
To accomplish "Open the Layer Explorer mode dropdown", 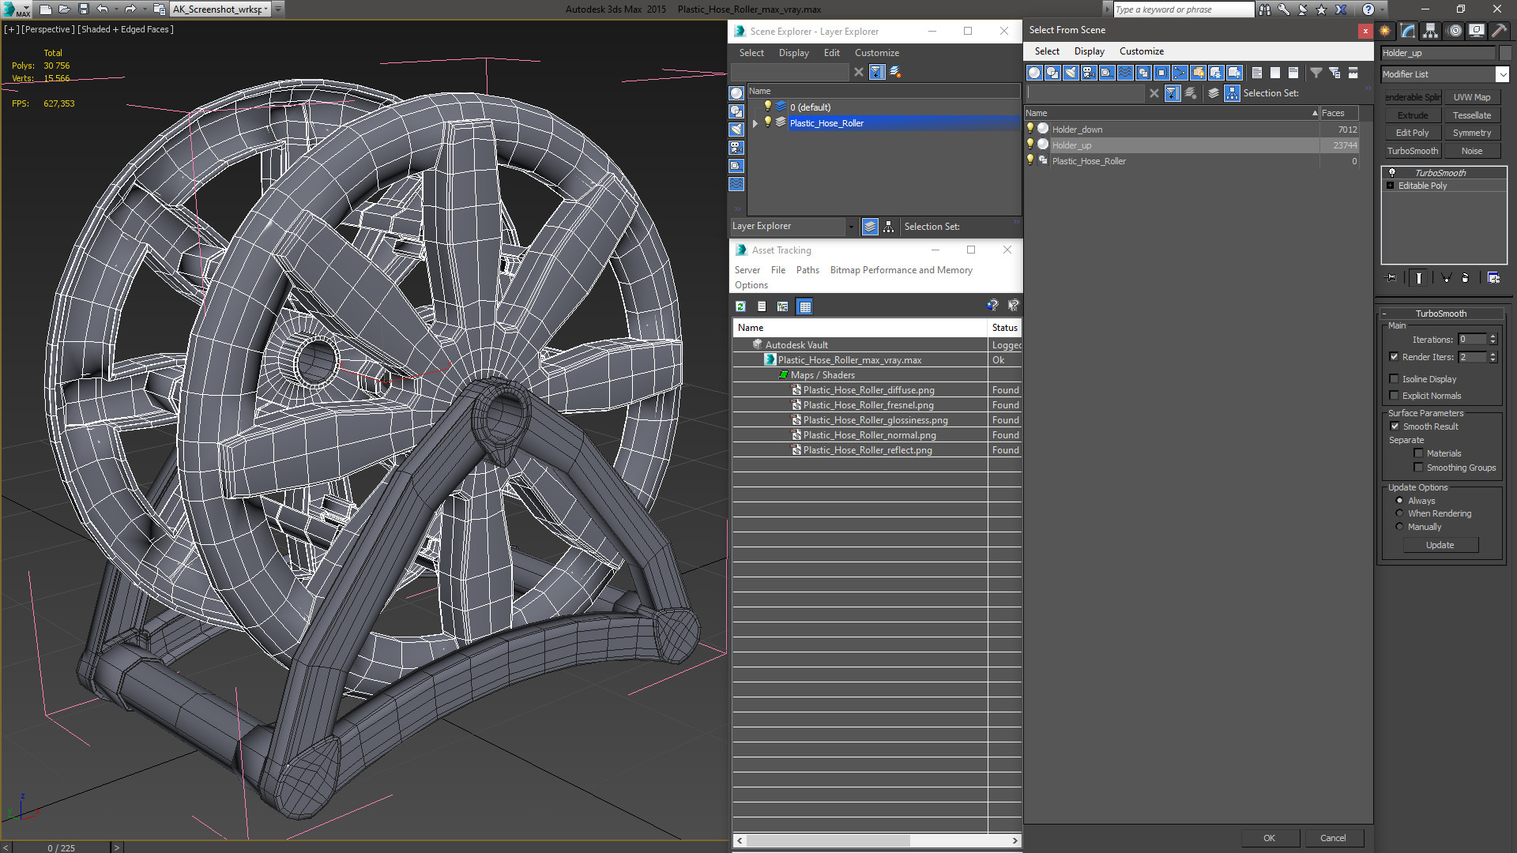I will 850,227.
